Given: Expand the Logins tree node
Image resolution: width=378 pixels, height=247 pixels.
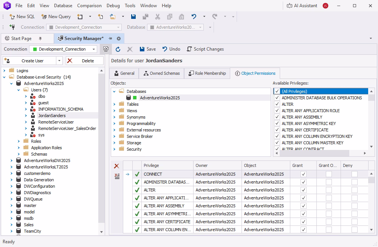Looking at the screenshot, I should 4,71.
